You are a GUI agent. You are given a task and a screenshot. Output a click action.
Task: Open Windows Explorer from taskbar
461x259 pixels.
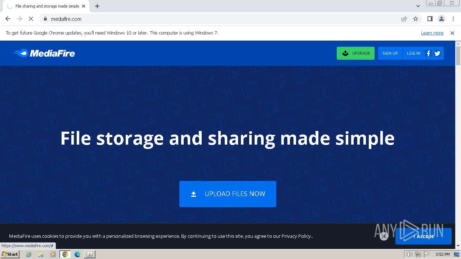coord(41,254)
